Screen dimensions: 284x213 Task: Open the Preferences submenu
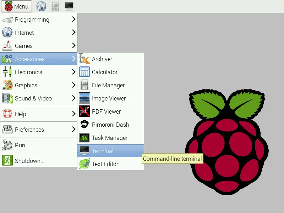38,130
